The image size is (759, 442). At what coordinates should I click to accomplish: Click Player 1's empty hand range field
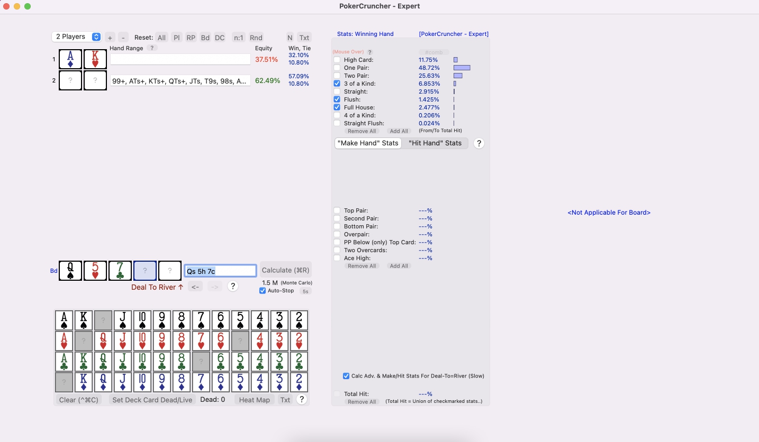pos(180,59)
